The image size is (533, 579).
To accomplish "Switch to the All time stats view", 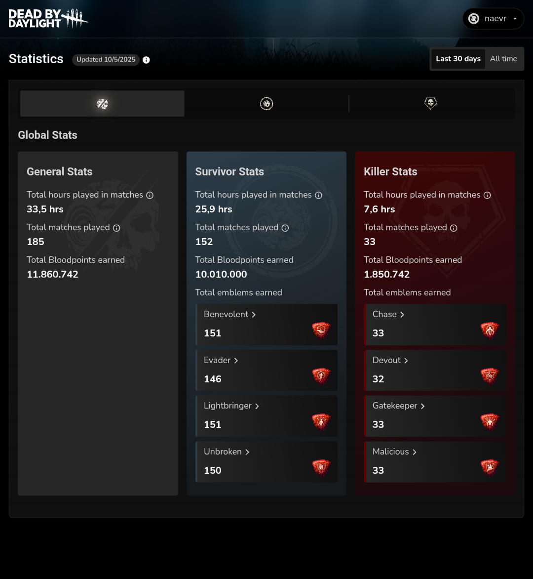I will pyautogui.click(x=503, y=58).
